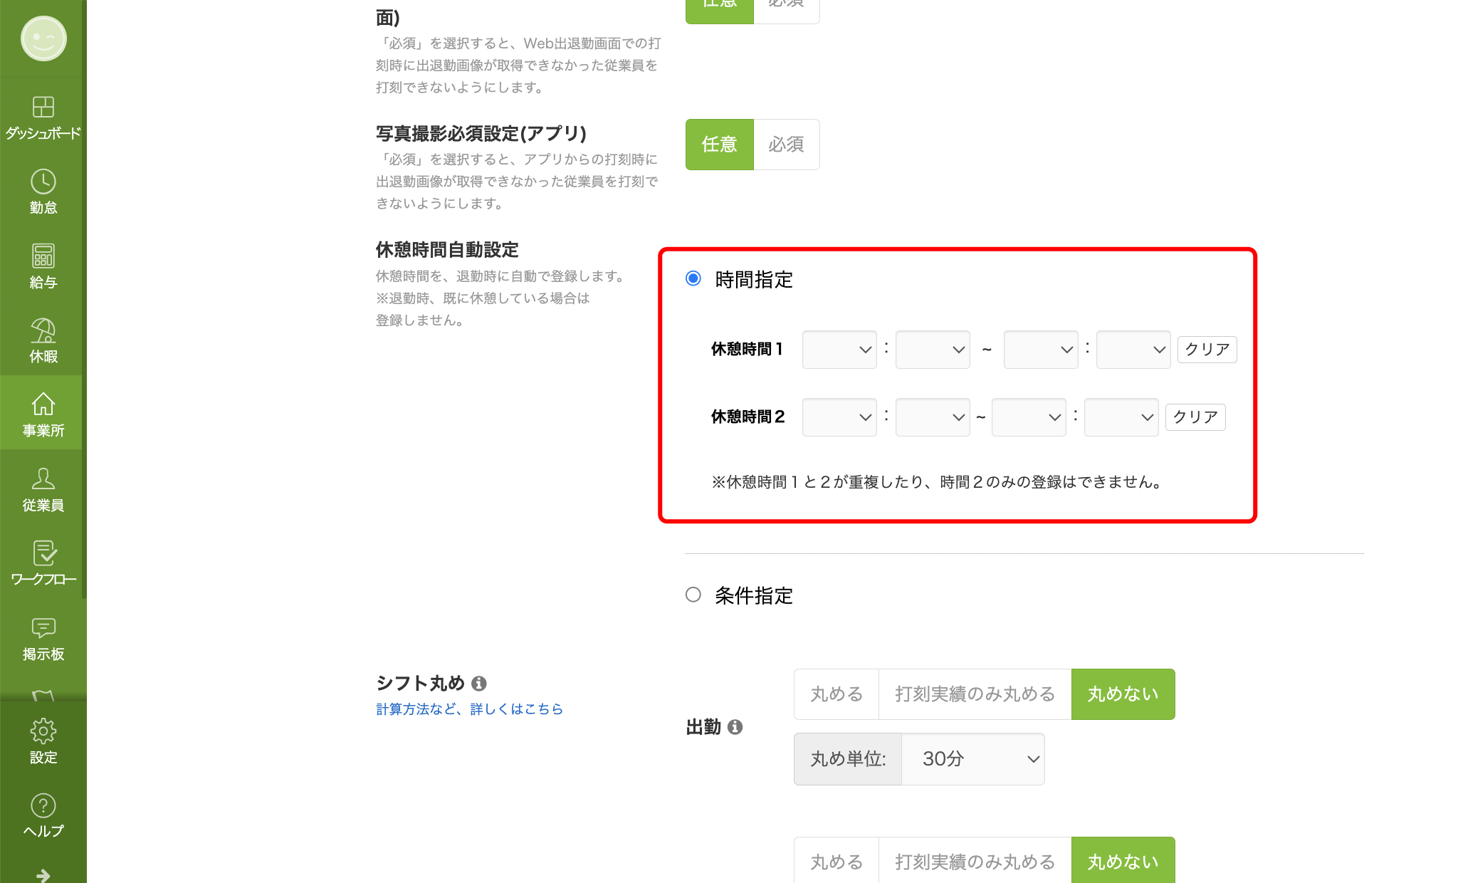Click the smiley face avatar logo
This screenshot has height=883, width=1458.
[x=43, y=38]
